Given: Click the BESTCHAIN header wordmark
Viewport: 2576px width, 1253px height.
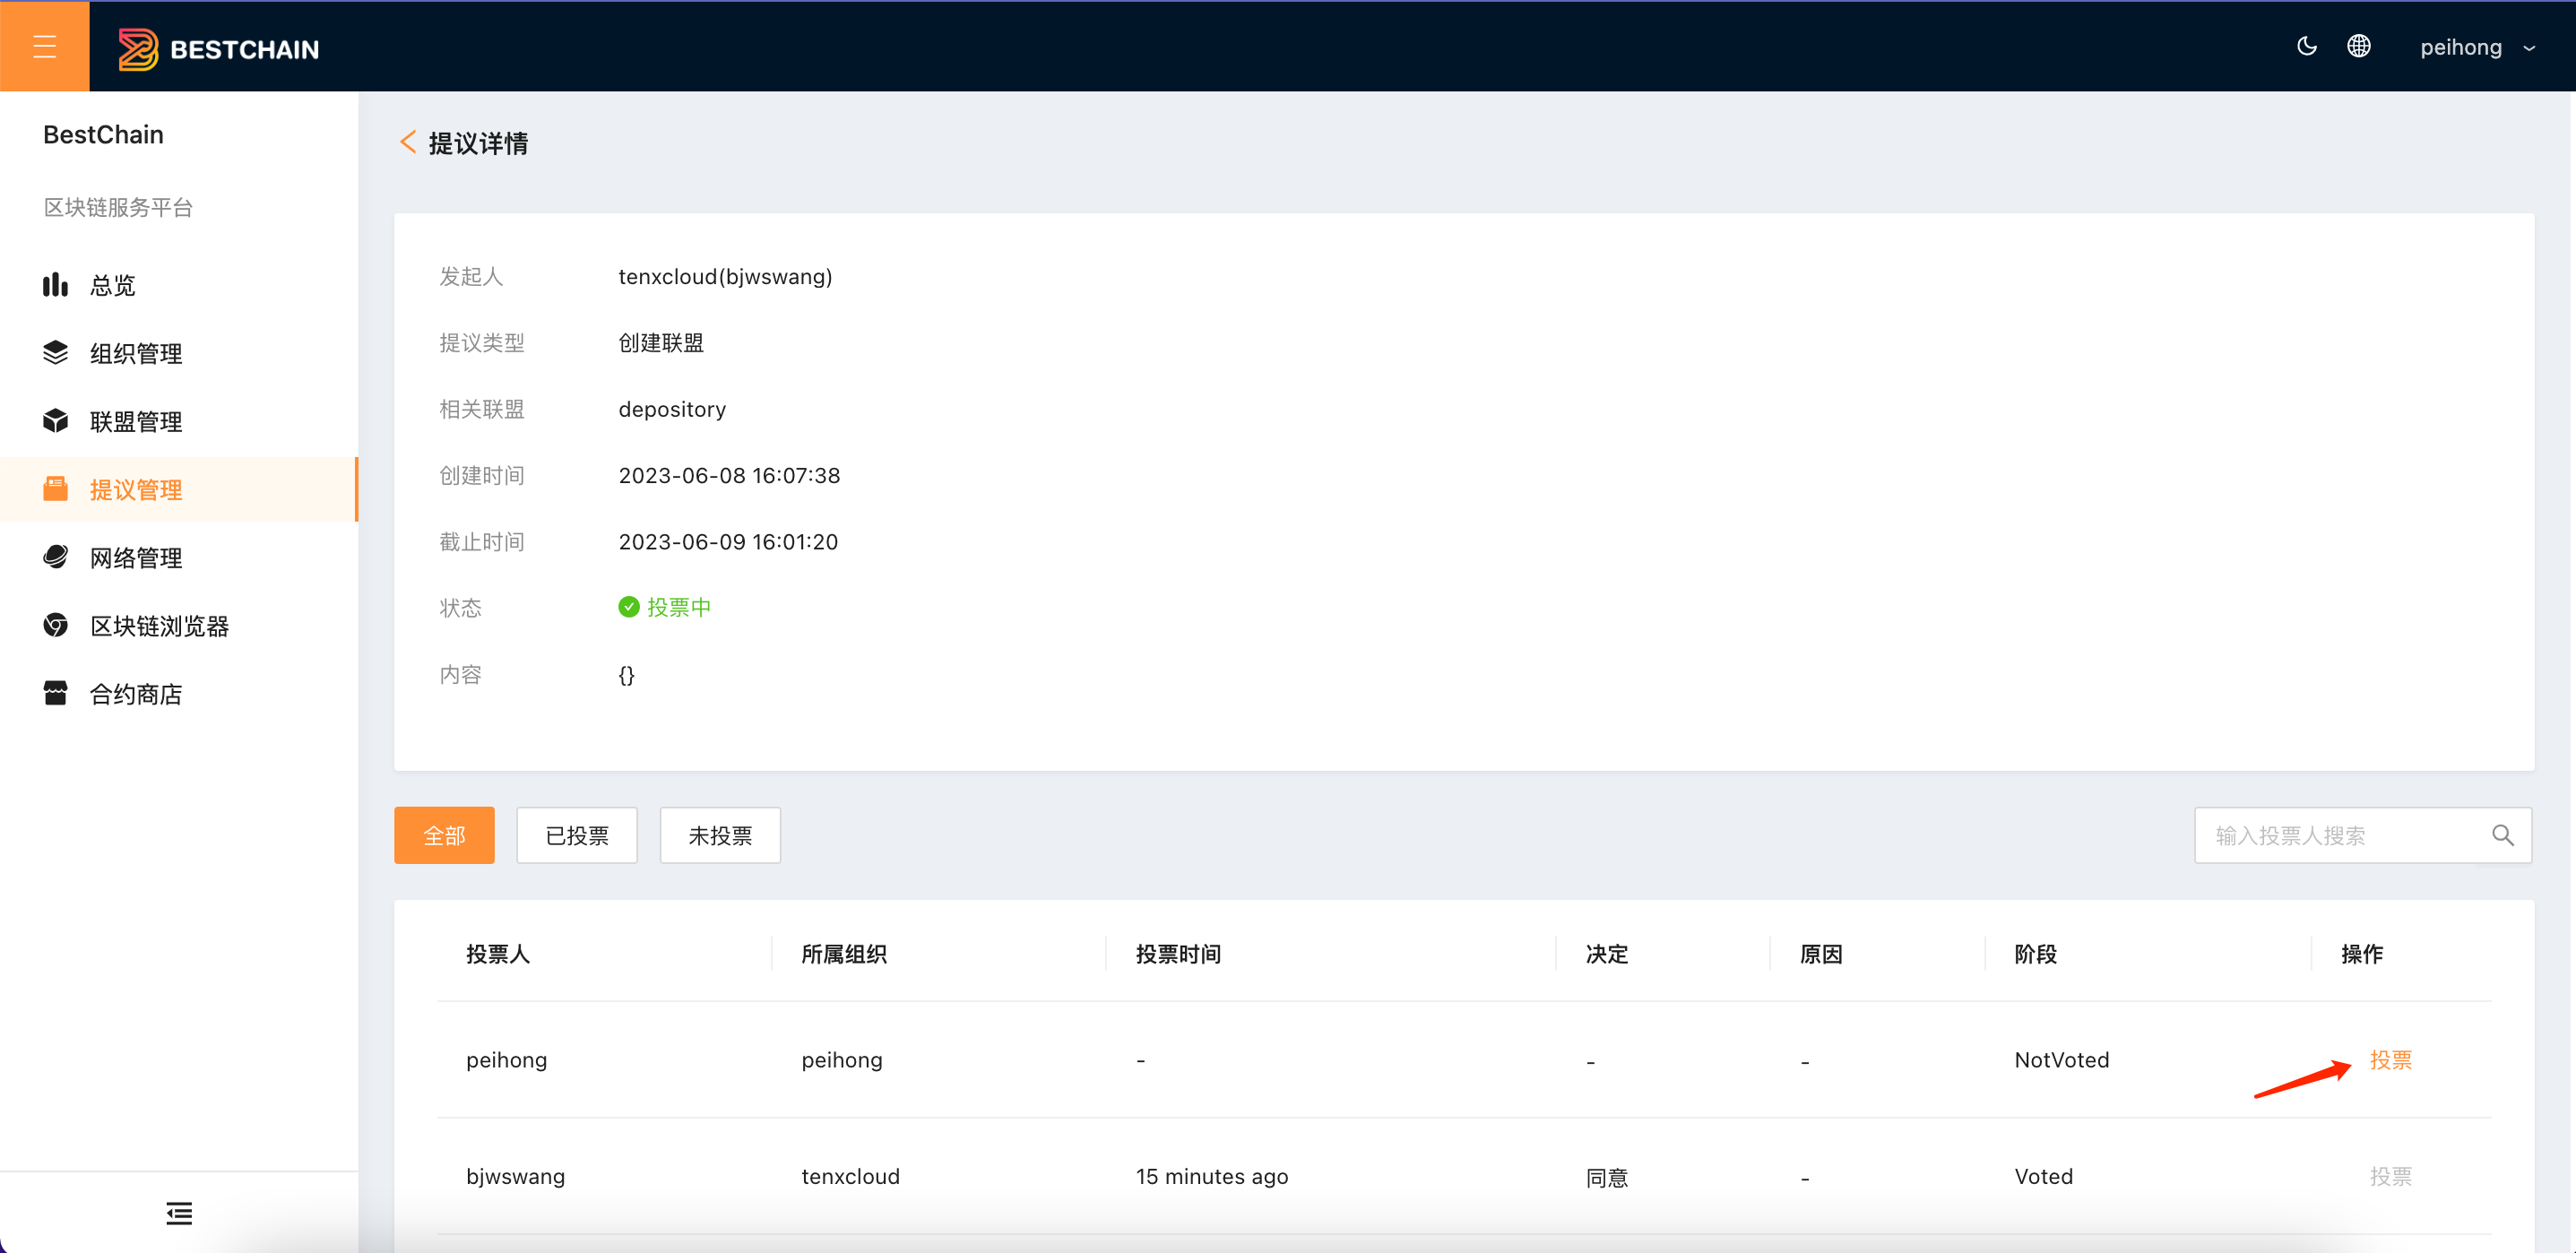Looking at the screenshot, I should (244, 49).
